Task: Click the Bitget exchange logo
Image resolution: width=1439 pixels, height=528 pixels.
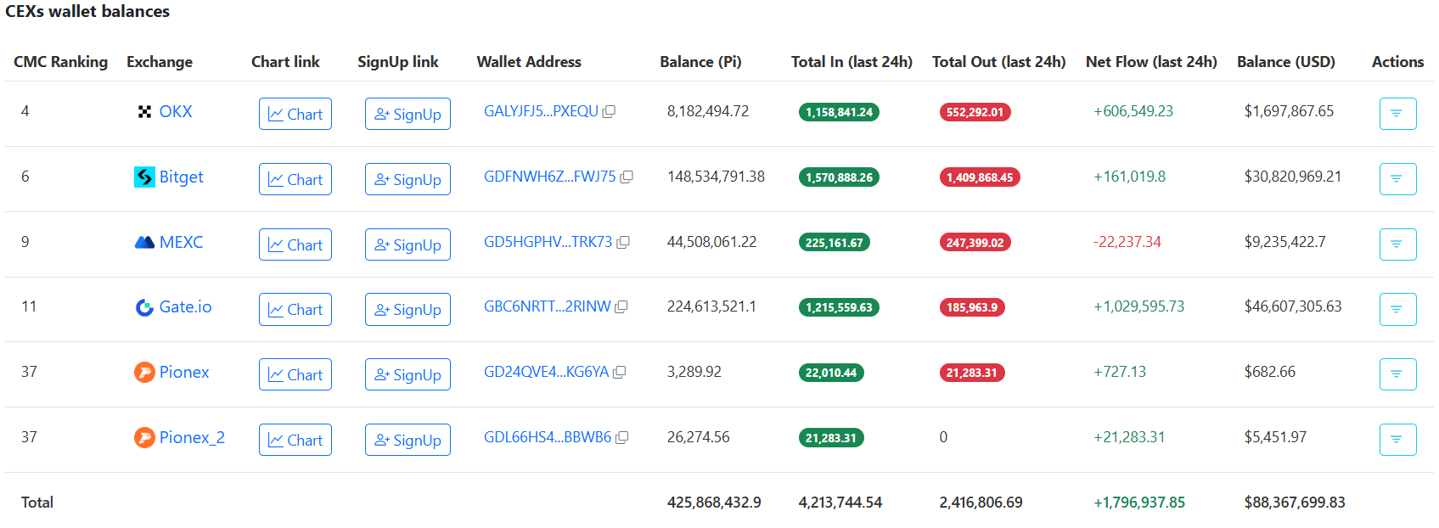Action: point(144,177)
